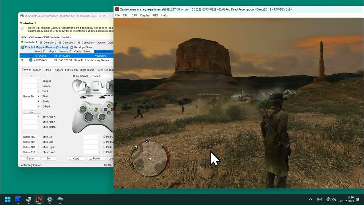This screenshot has width=364, height=205.
Task: Open the Default preset combo box
Action: [102, 76]
